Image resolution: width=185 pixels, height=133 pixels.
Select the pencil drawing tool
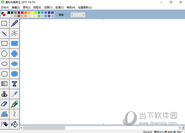(x=14, y=23)
